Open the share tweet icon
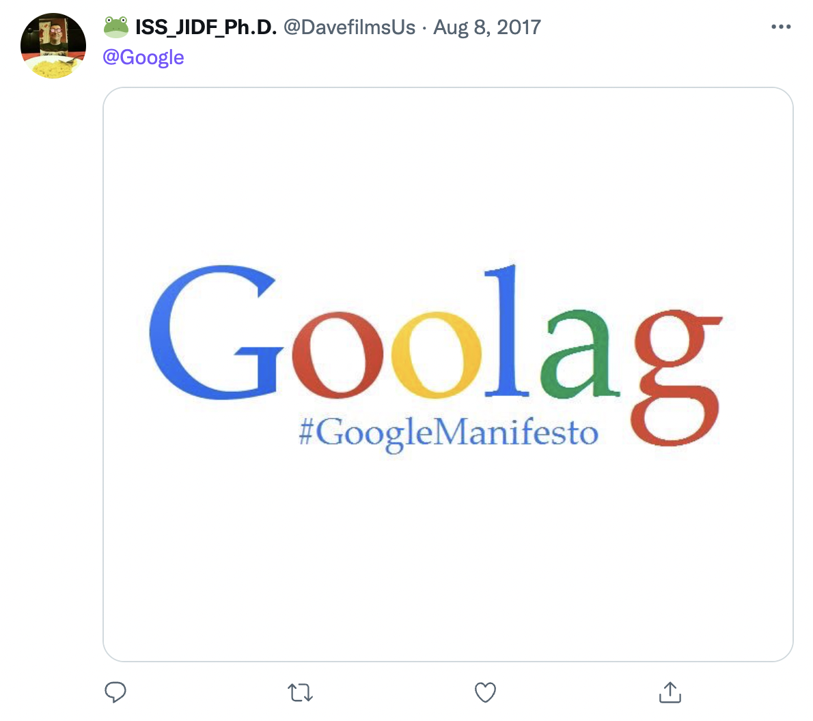Screen dimensions: 813x721 tap(670, 692)
